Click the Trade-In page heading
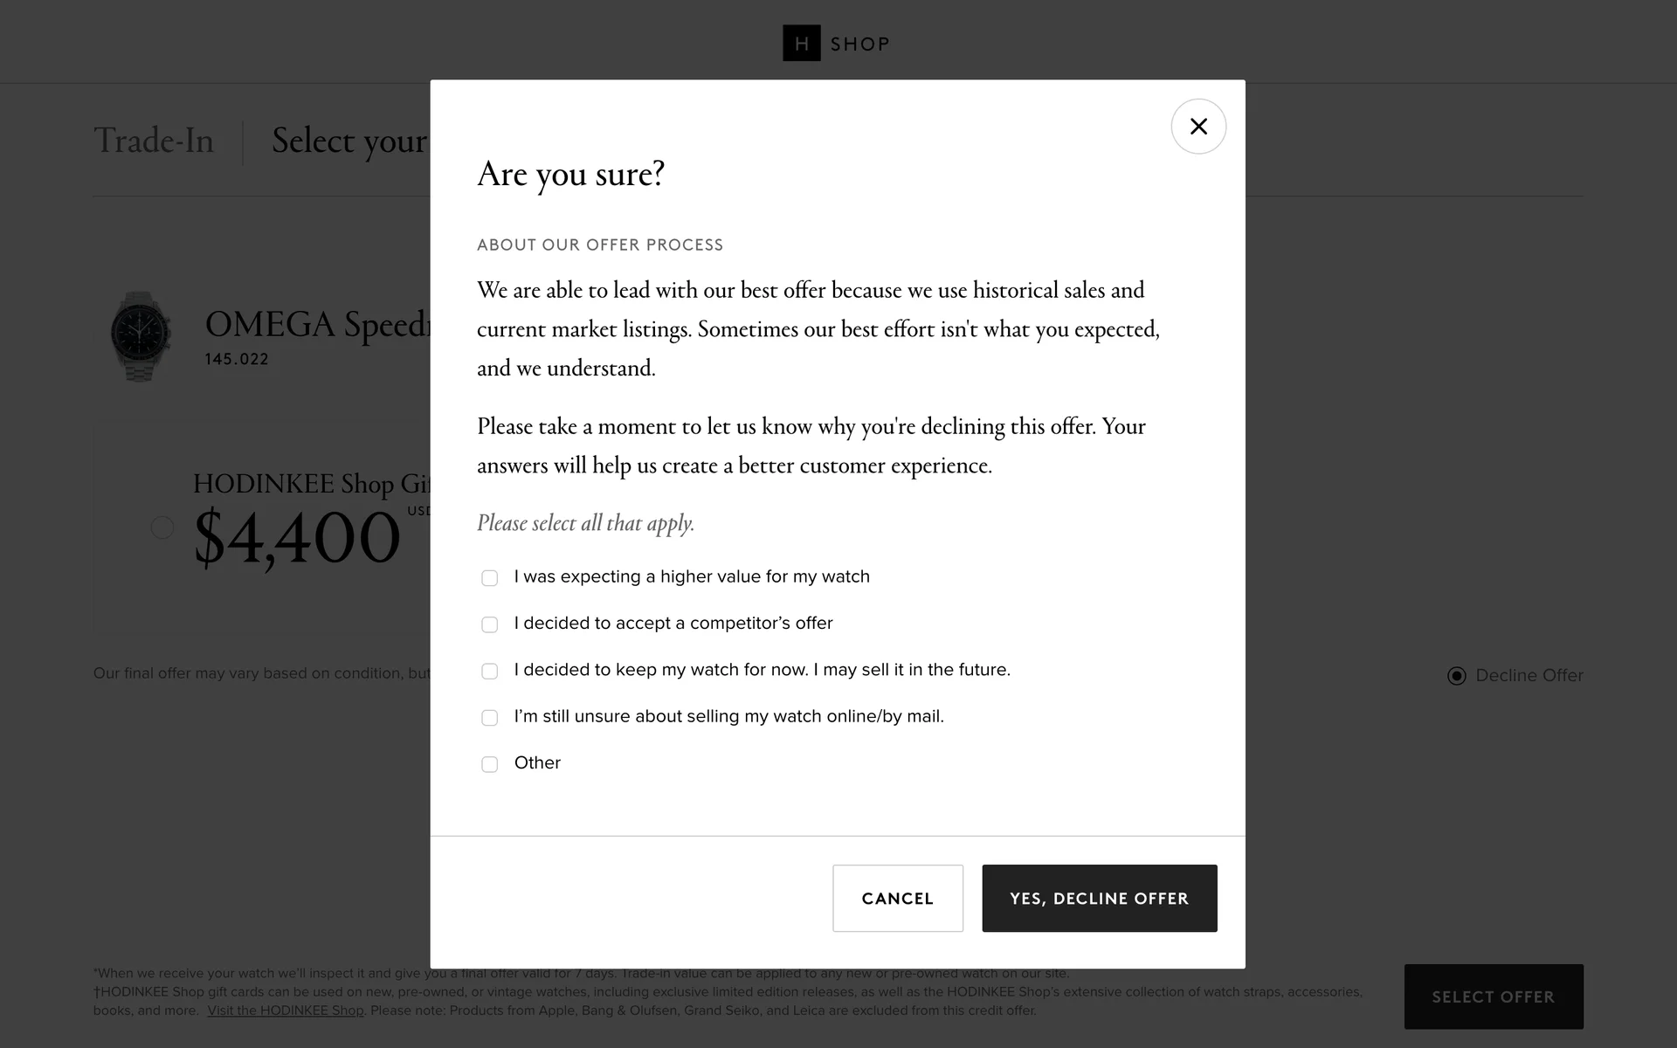The image size is (1677, 1048). (154, 141)
